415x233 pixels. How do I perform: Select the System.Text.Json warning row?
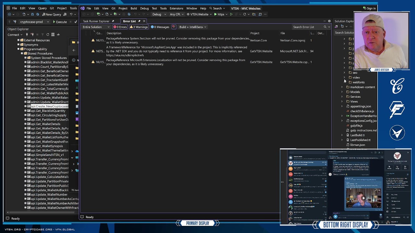[x=206, y=40]
